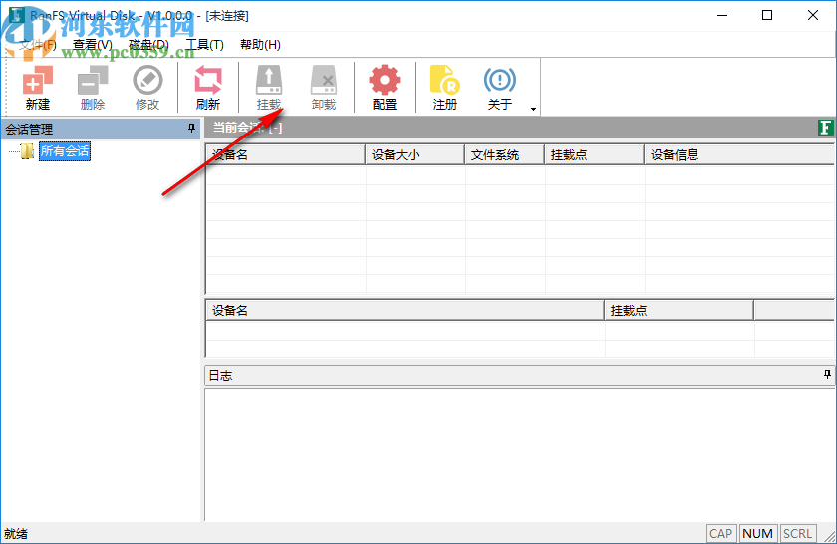The height and width of the screenshot is (544, 837).
Task: Click inside the 日志 log text area
Action: coord(520,455)
